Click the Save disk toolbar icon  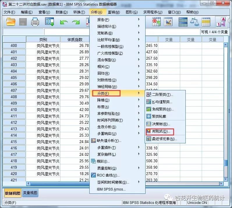coord(23,22)
